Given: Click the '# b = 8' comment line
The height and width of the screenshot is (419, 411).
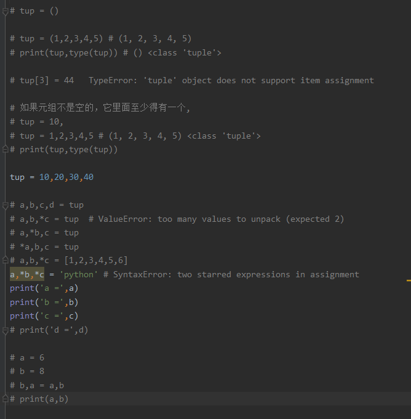Looking at the screenshot, I should pos(27,372).
